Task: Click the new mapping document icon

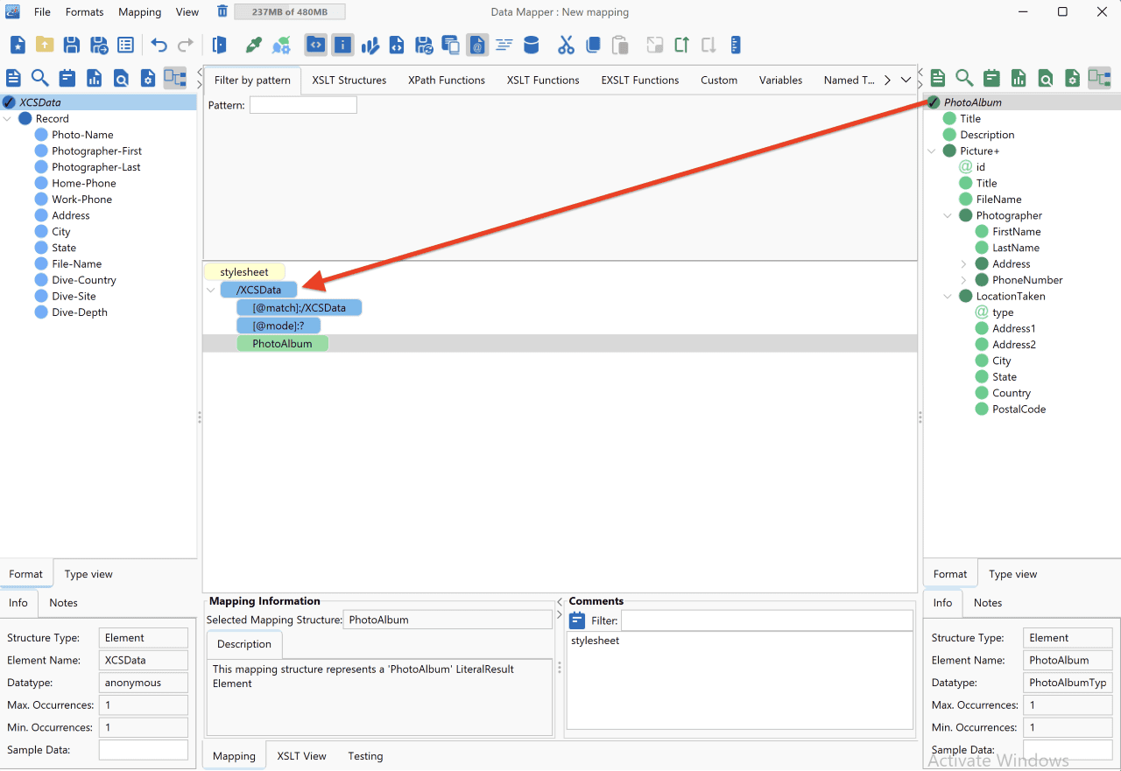Action: (x=18, y=45)
